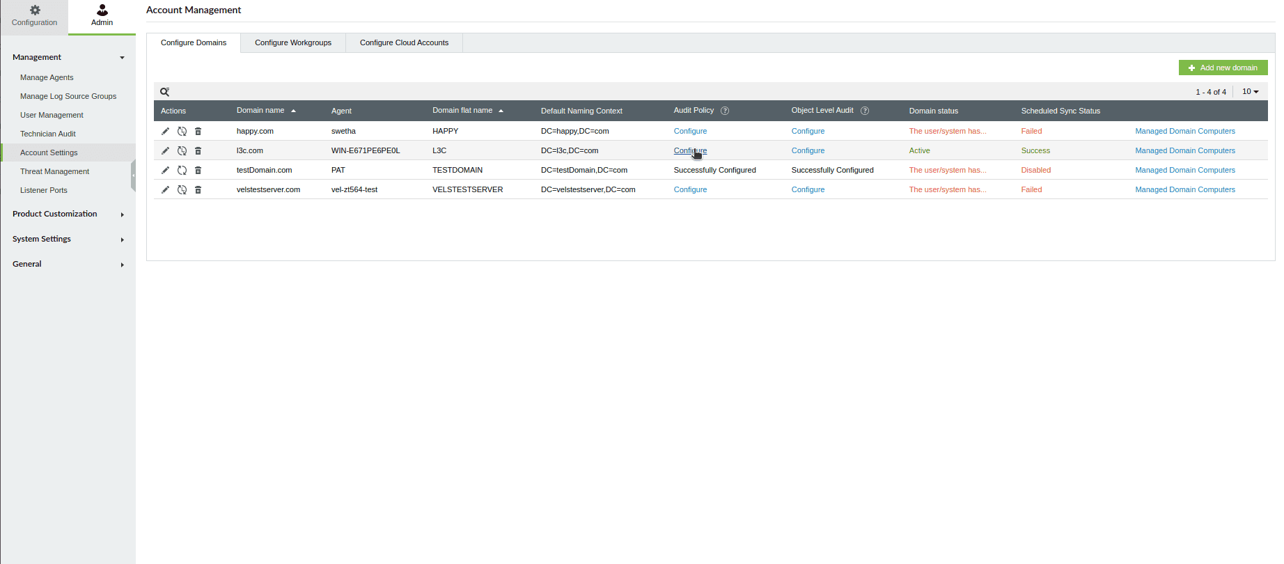Open the Audit Policy help icon
Viewport: 1284px width, 564px height.
tap(725, 111)
